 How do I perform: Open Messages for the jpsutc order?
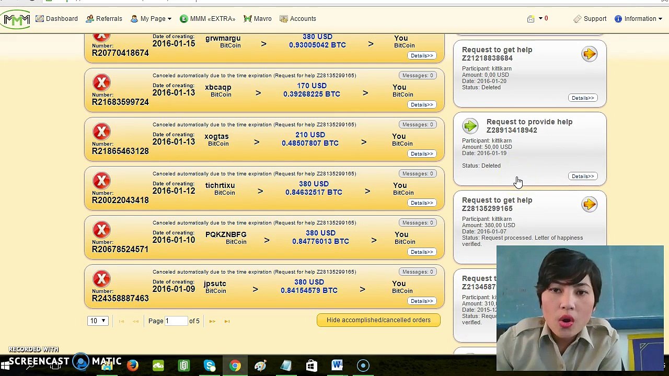tap(418, 272)
